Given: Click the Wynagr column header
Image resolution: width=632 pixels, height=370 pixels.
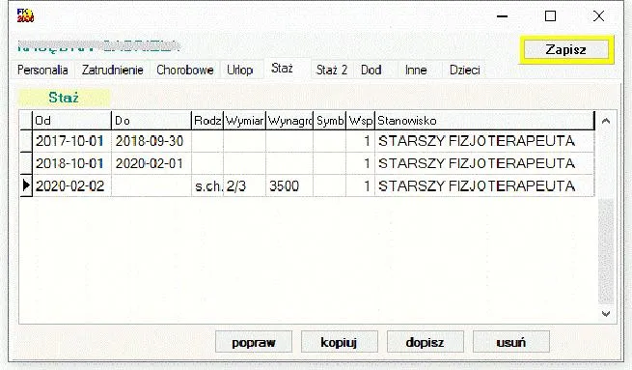Looking at the screenshot, I should 289,120.
